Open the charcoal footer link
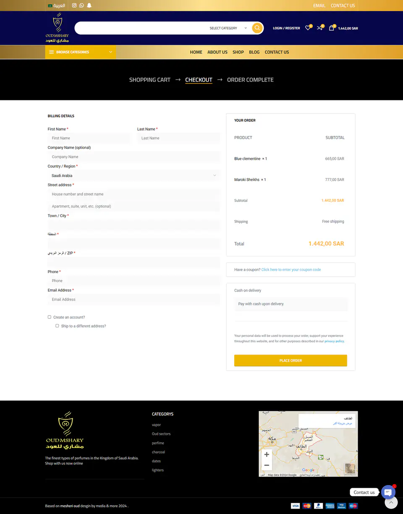Image resolution: width=403 pixels, height=514 pixels. 158,452
